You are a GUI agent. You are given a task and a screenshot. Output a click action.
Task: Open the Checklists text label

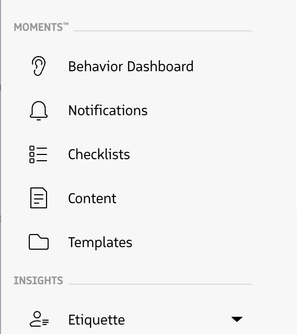coord(99,154)
